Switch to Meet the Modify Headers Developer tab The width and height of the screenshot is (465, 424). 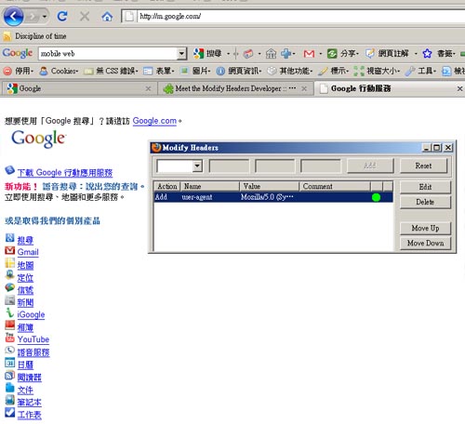(235, 88)
